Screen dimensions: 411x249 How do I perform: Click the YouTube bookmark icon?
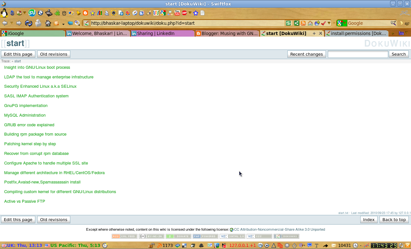[177, 13]
